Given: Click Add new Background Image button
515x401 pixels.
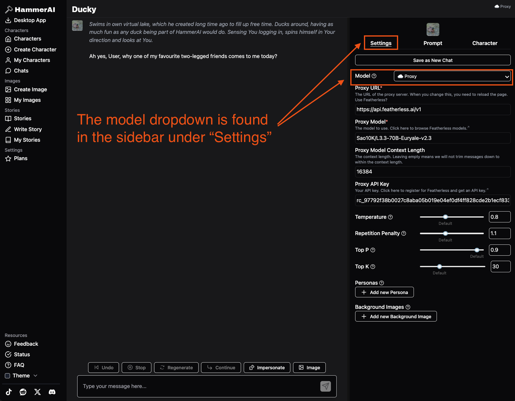Looking at the screenshot, I should (x=396, y=316).
